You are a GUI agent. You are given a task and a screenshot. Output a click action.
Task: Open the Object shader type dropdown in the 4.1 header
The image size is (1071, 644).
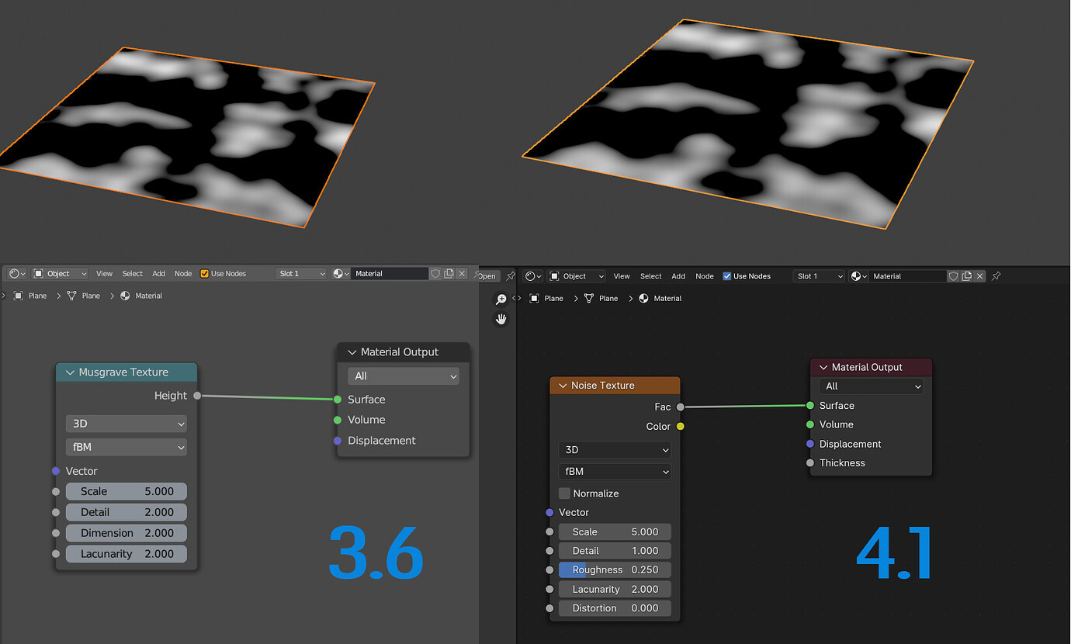(577, 276)
